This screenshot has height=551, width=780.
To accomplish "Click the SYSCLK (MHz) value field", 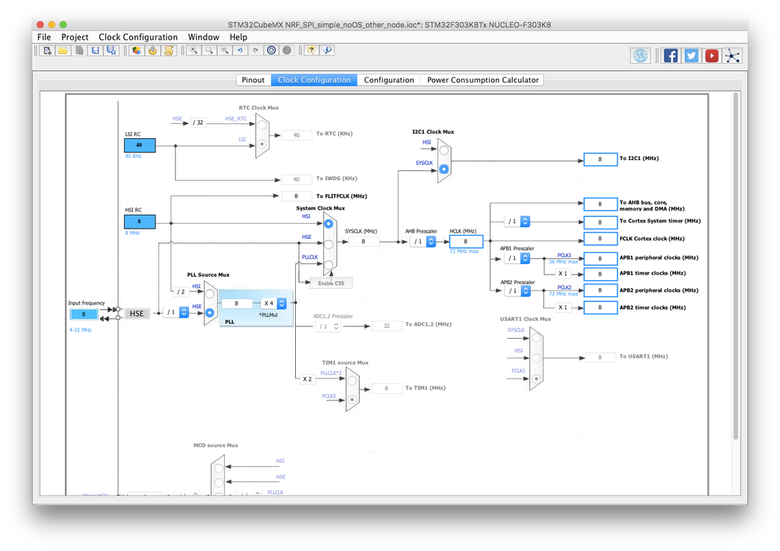I will tap(363, 242).
